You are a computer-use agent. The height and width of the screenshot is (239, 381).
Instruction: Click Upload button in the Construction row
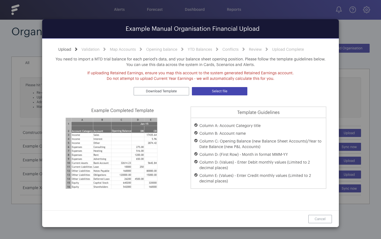pos(350,133)
